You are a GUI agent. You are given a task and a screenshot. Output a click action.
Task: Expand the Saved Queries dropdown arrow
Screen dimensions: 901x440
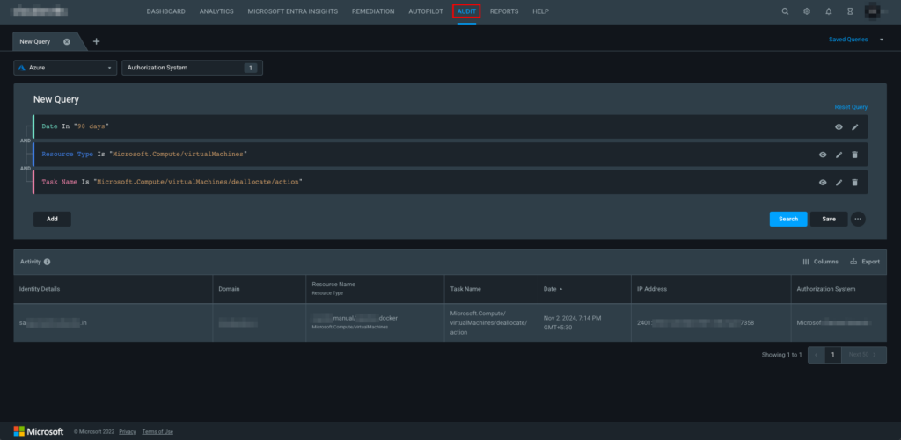click(x=882, y=40)
